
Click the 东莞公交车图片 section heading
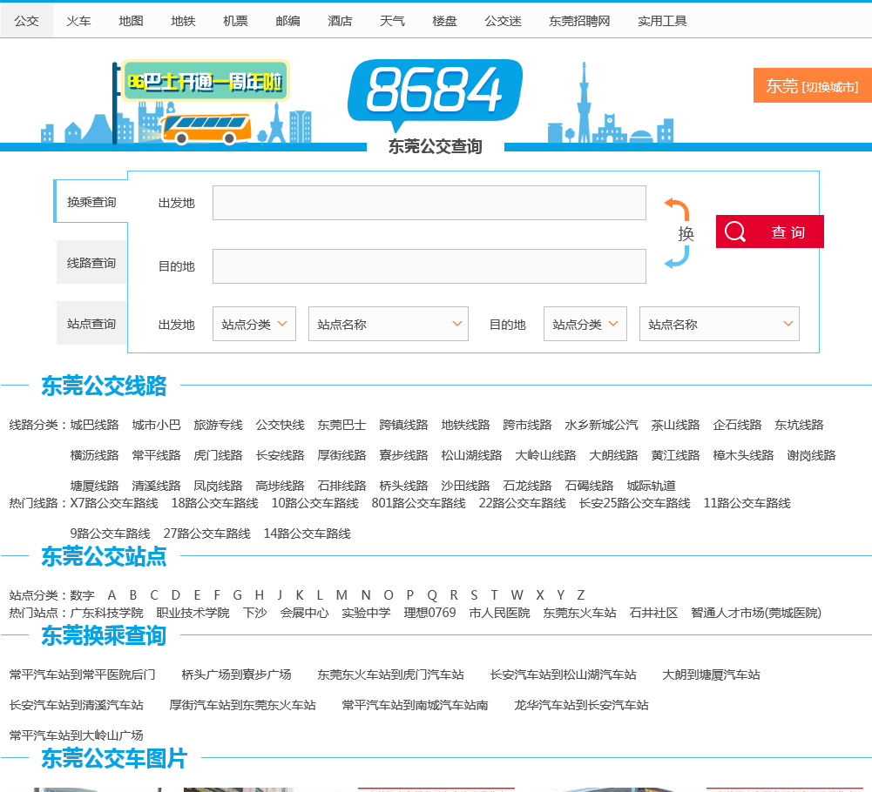(115, 759)
